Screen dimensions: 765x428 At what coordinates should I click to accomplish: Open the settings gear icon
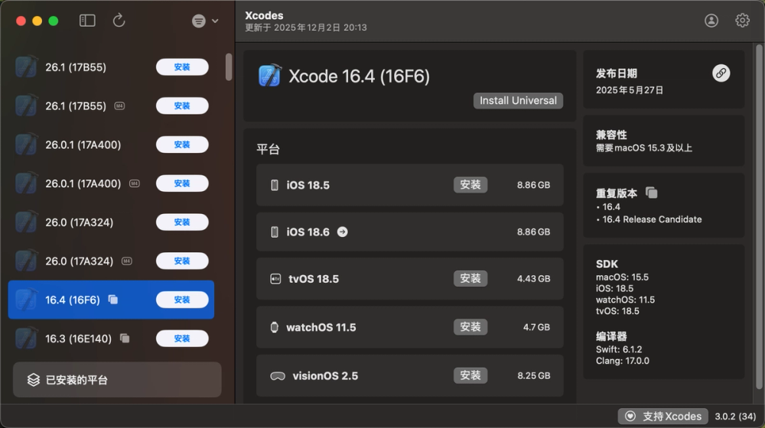(x=743, y=21)
